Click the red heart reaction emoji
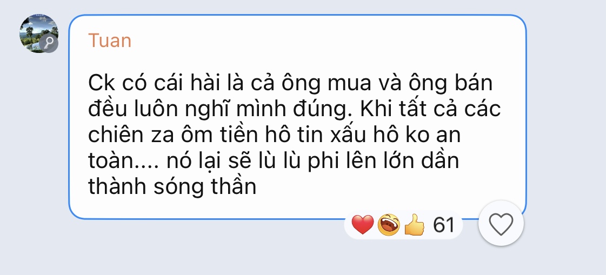Screen dimensions: 606x275 tap(363, 224)
